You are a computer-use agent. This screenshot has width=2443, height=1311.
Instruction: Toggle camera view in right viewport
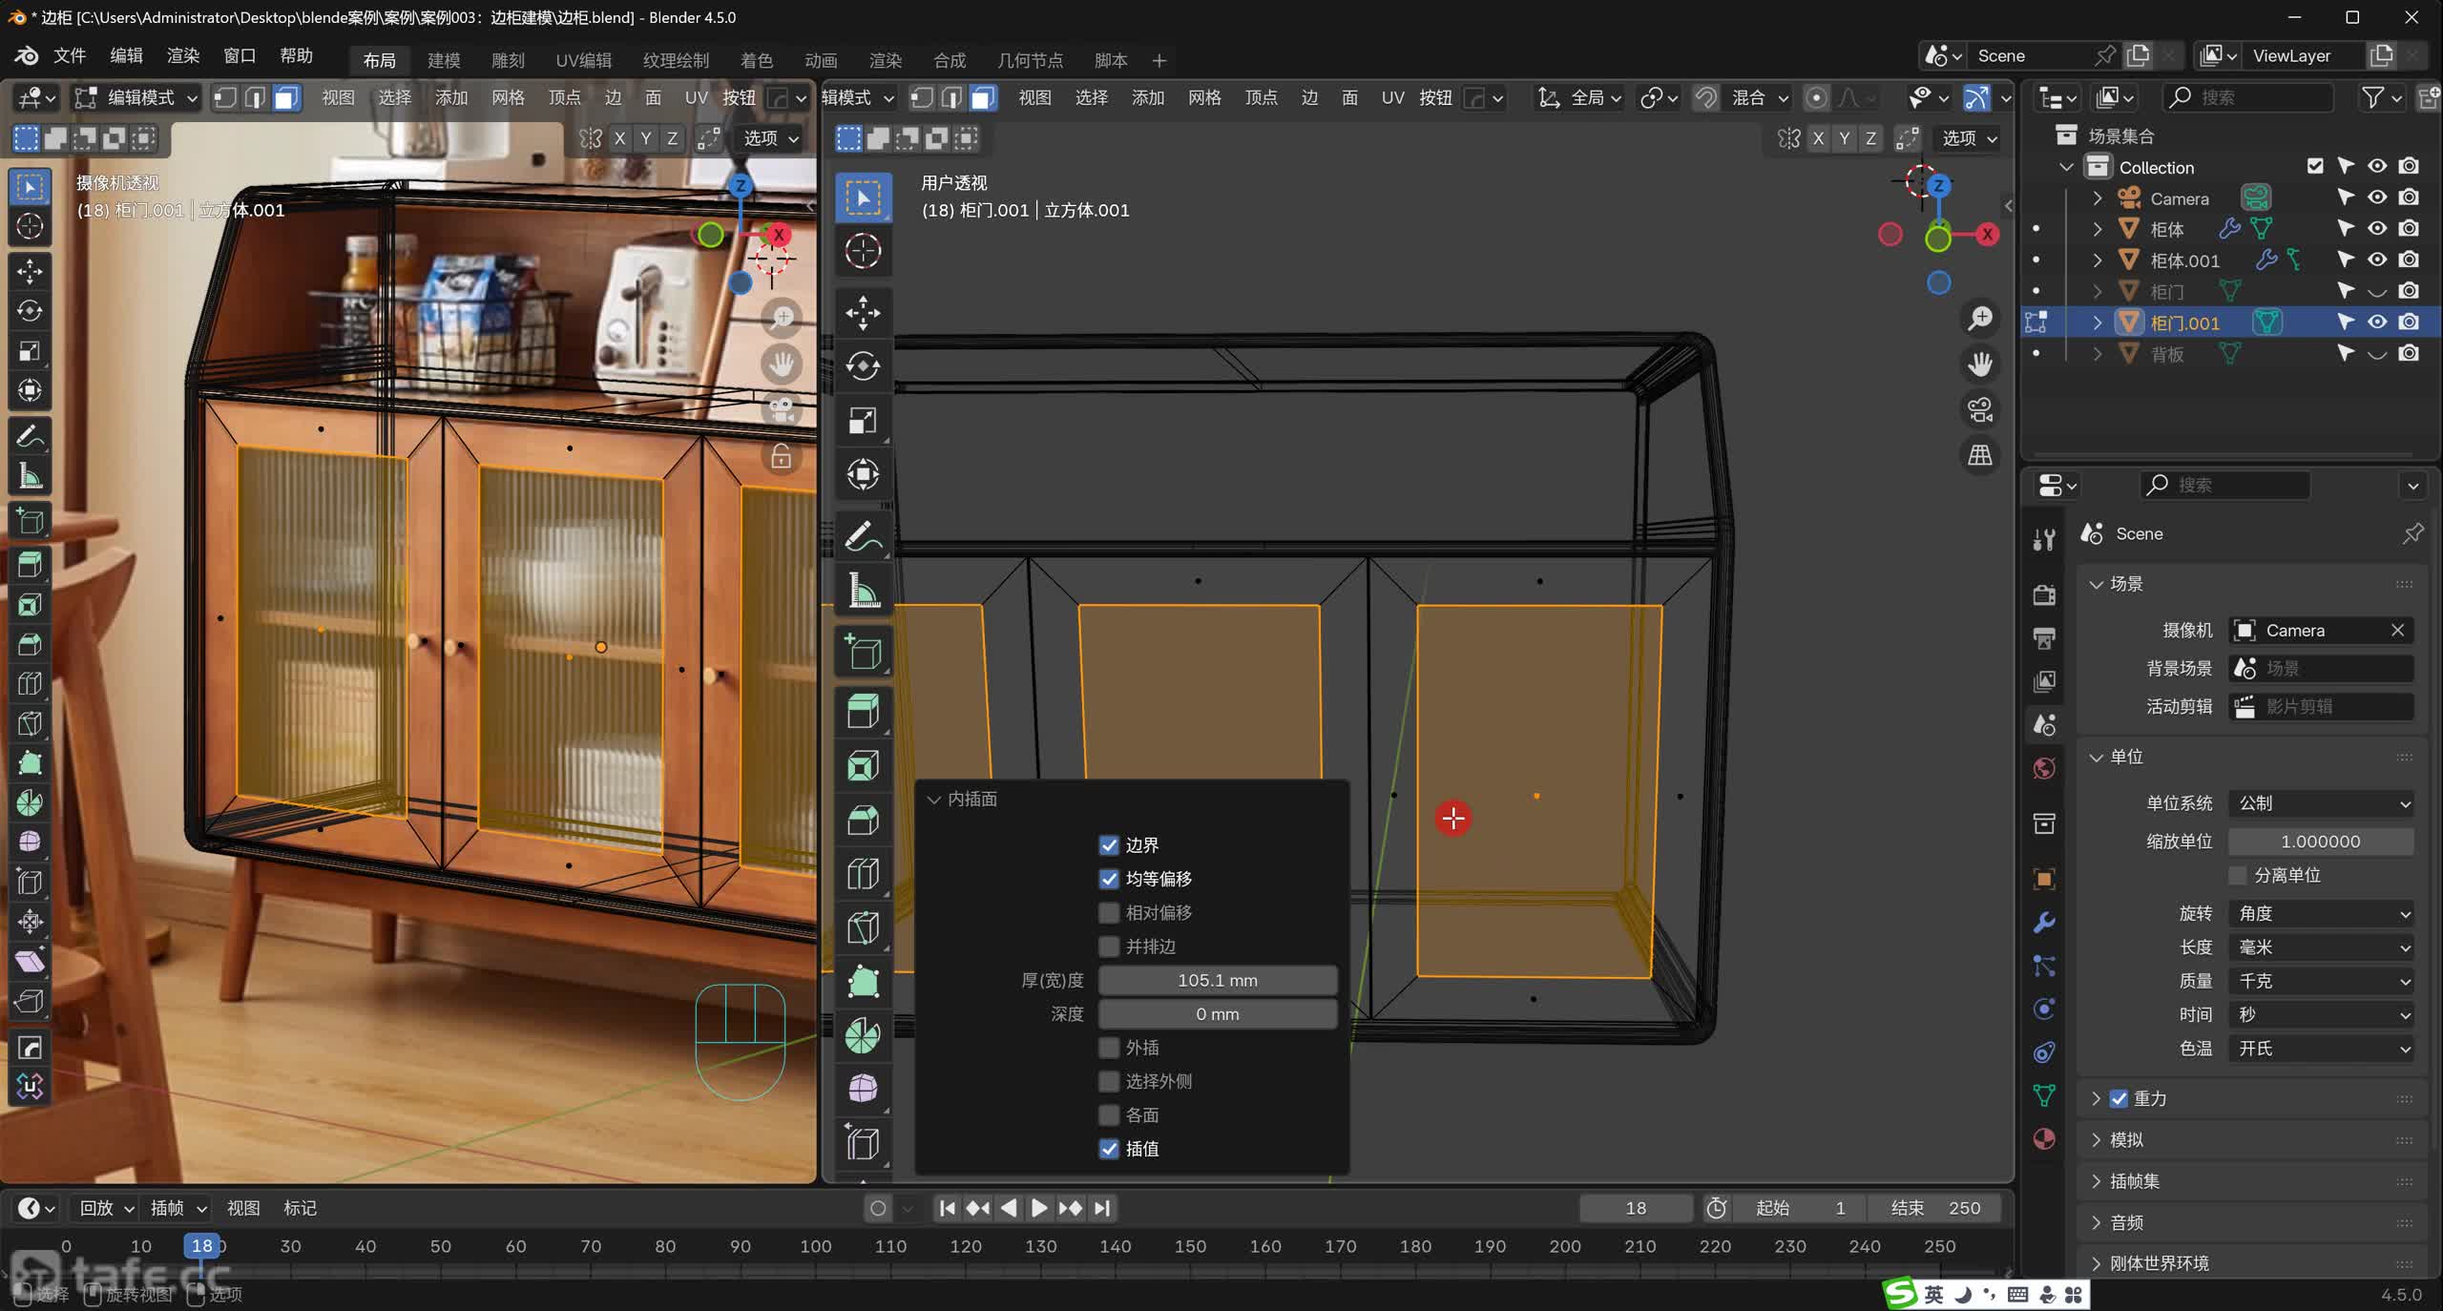1980,409
